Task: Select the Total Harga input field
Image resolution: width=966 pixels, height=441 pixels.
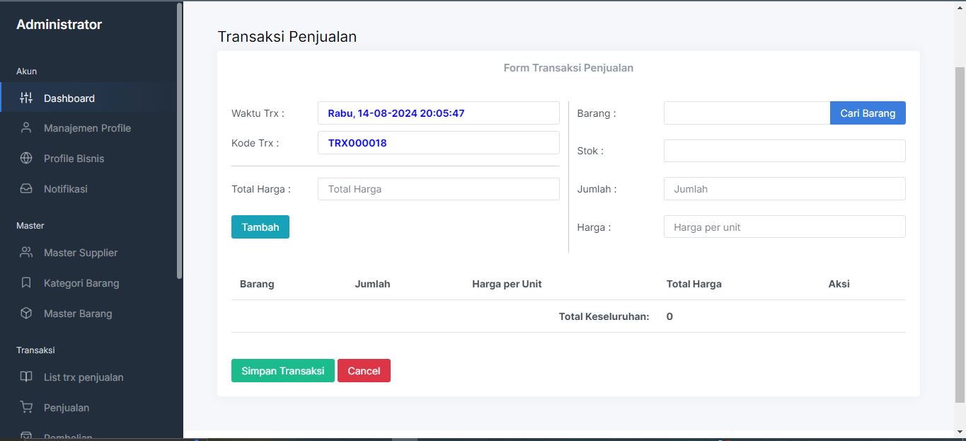Action: click(438, 189)
